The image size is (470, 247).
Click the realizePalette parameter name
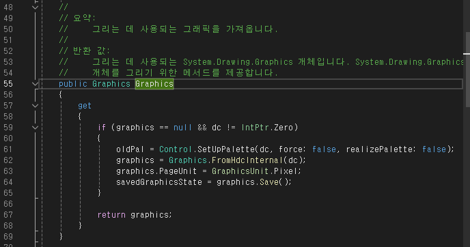[x=379, y=149]
